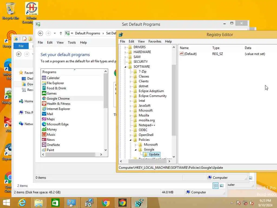Viewport: 277px width, 208px height.
Task: Collapse the Policies registry key
Action: tap(130, 140)
